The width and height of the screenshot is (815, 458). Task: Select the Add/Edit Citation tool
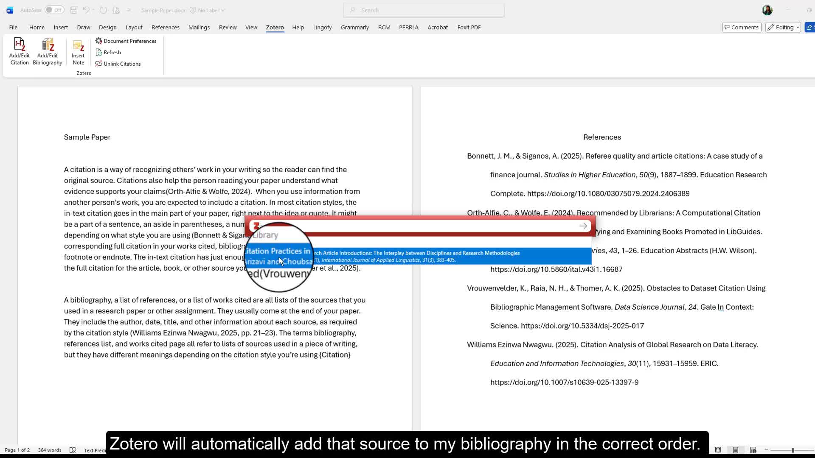(20, 50)
